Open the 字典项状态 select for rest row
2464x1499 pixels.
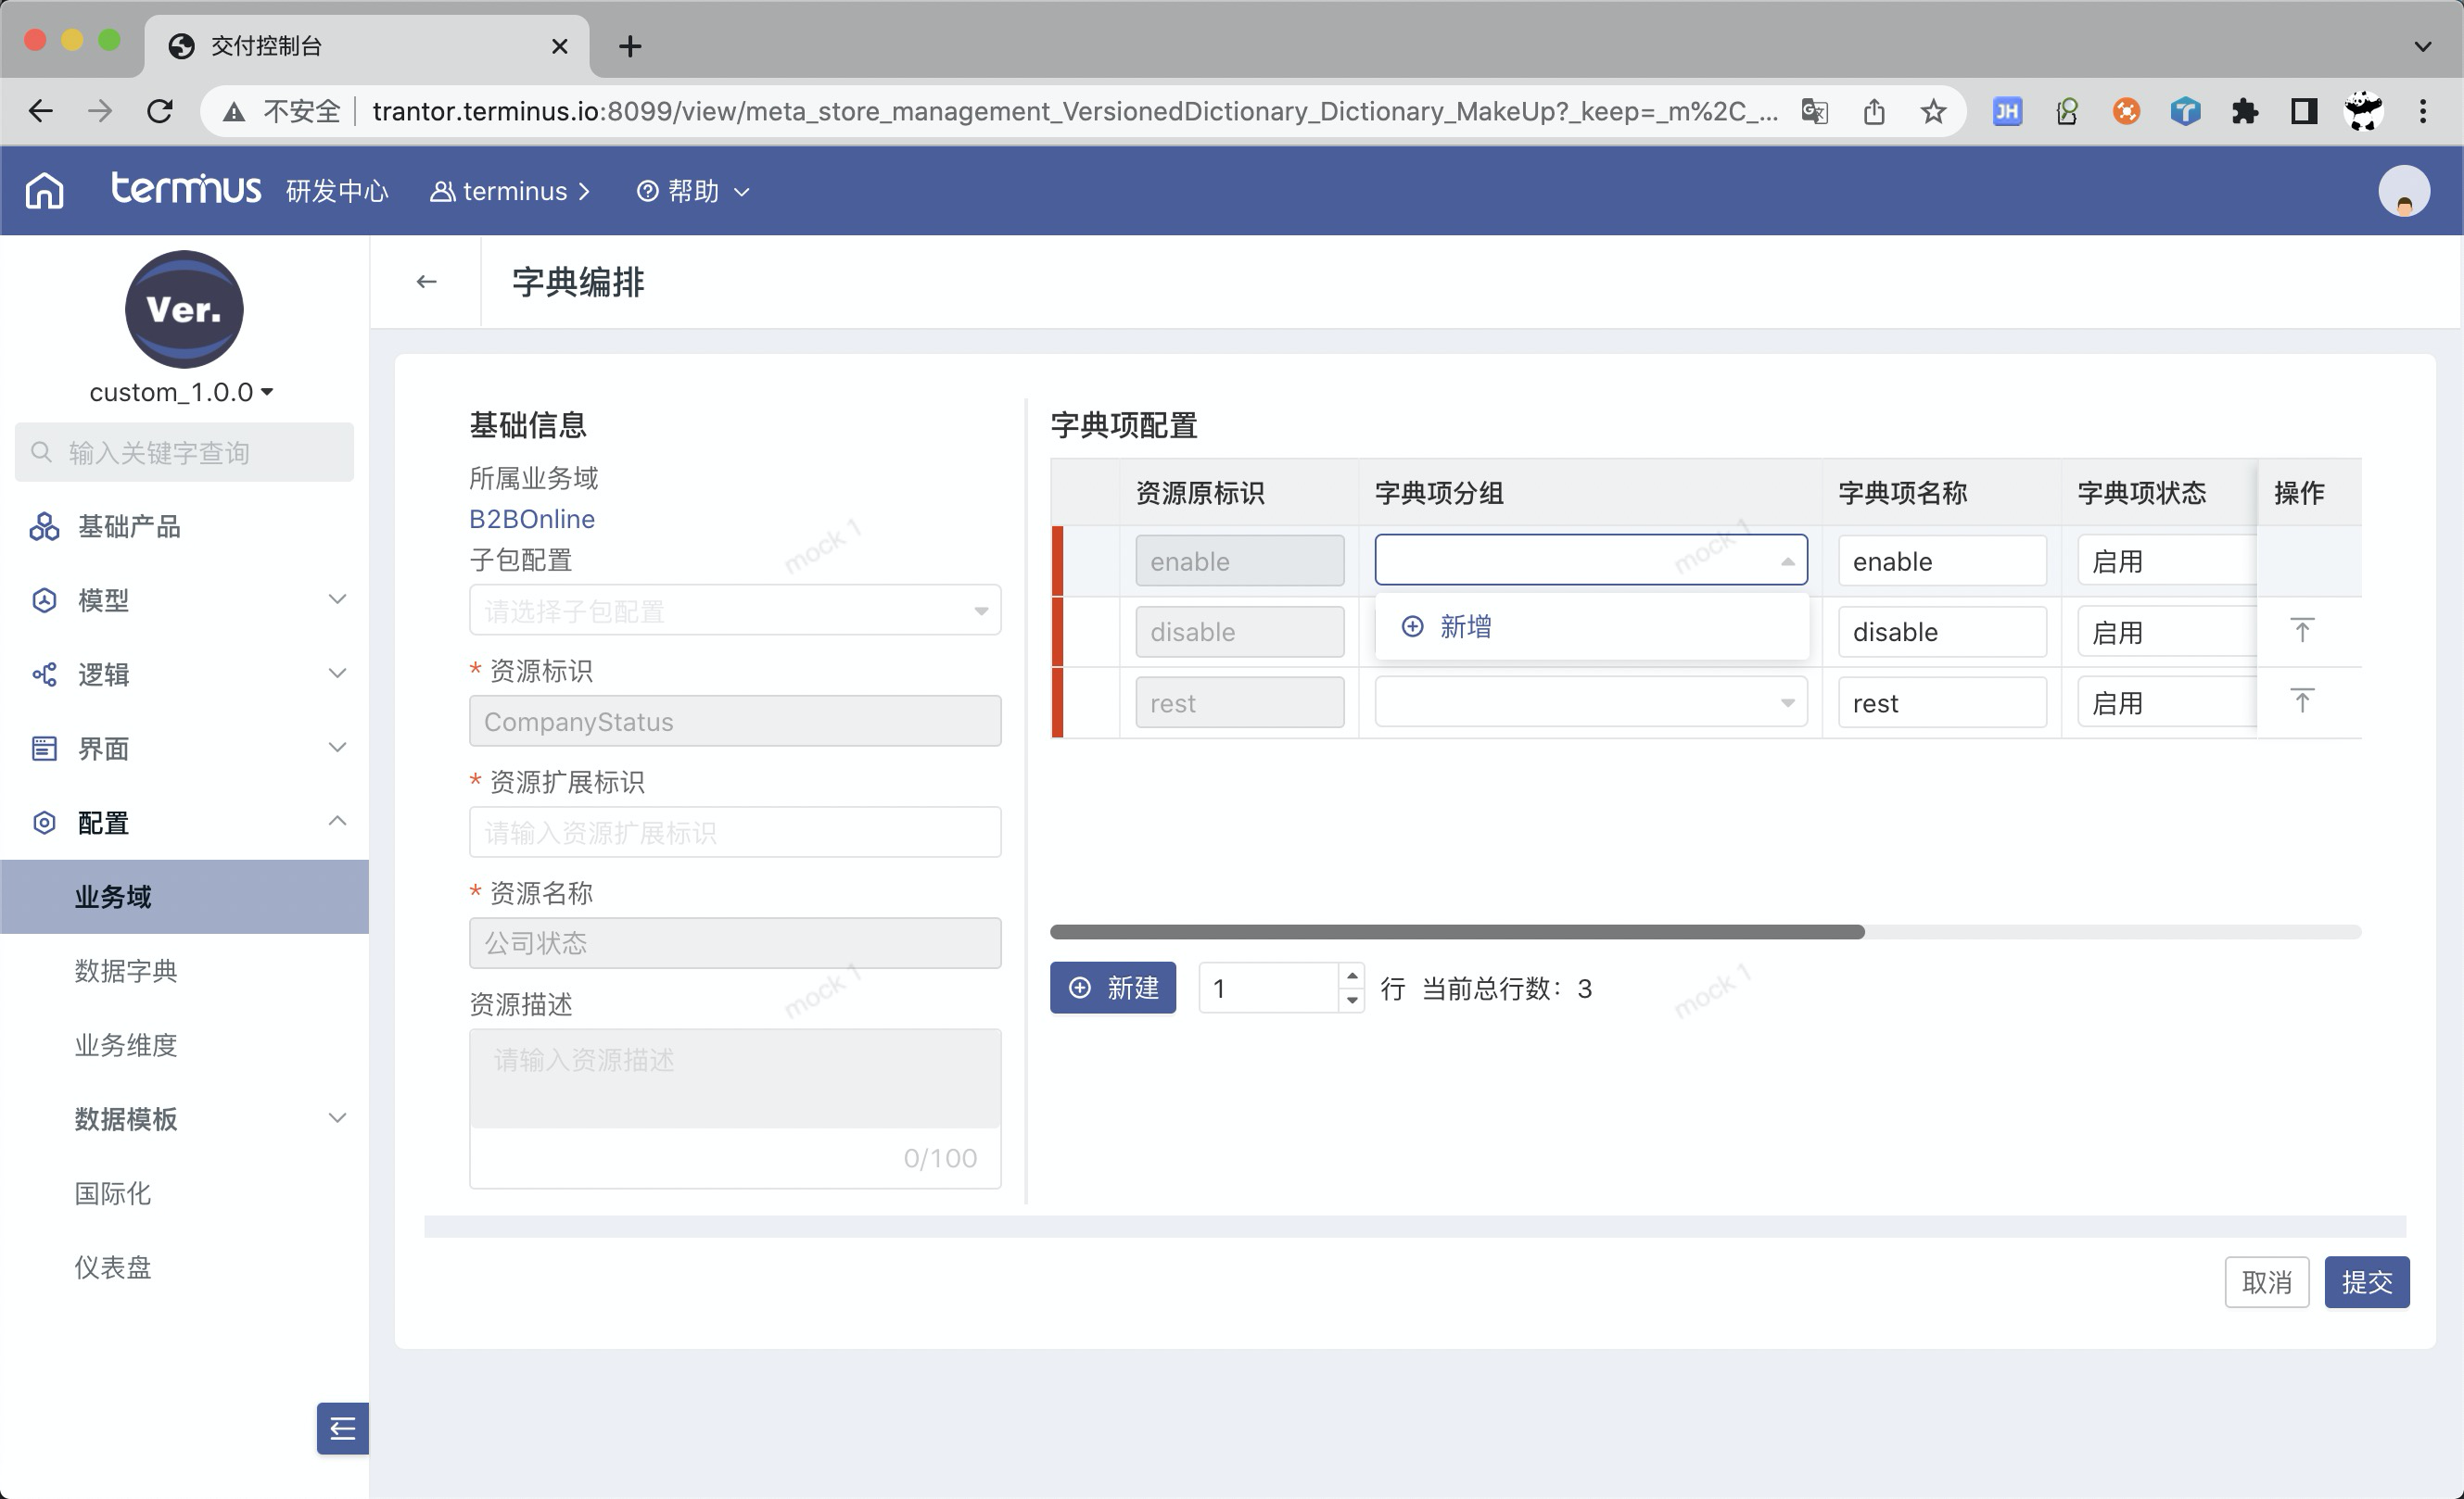(x=2167, y=702)
